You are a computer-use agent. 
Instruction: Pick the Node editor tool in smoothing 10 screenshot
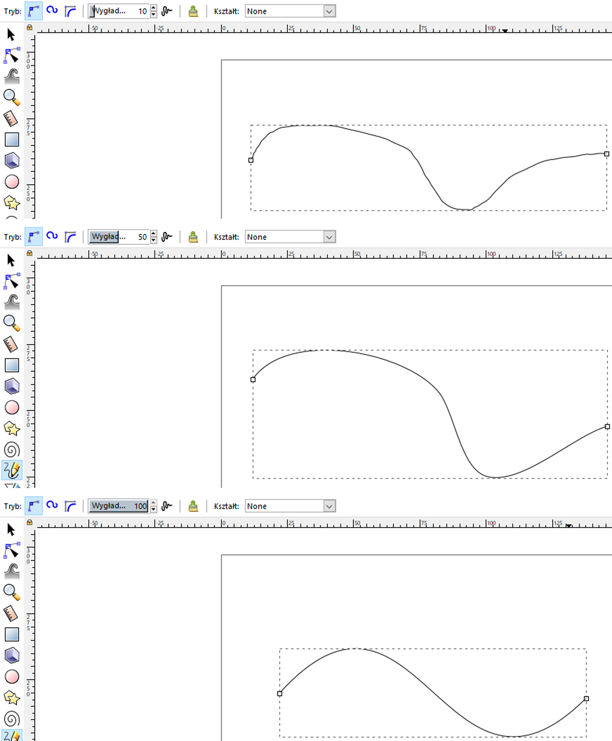tap(12, 56)
